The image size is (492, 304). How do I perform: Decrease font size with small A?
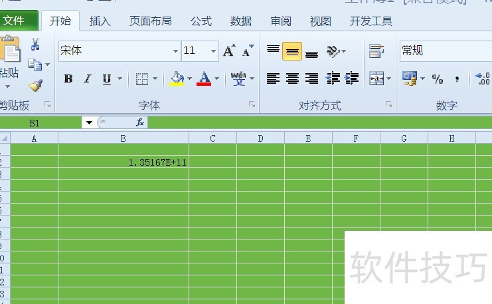tap(248, 51)
